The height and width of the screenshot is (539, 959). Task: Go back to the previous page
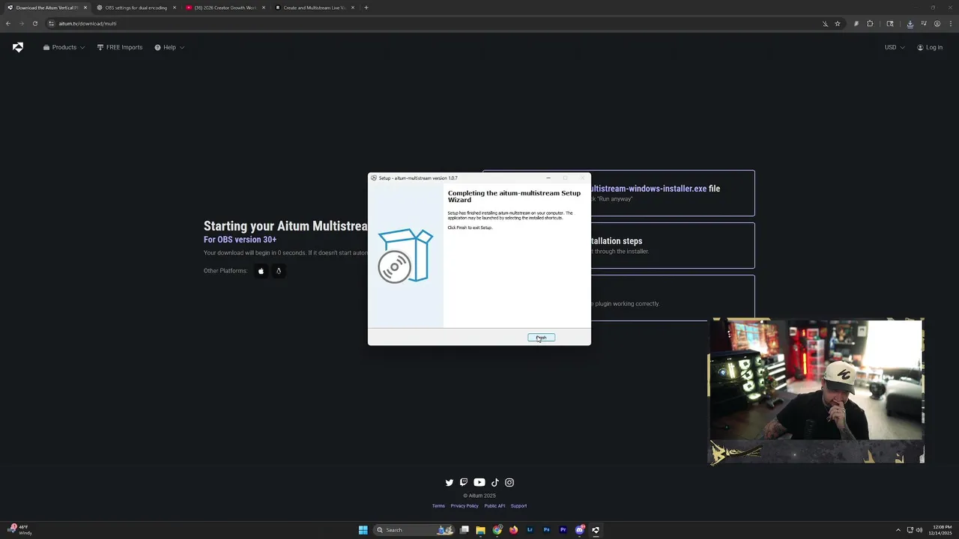click(8, 23)
